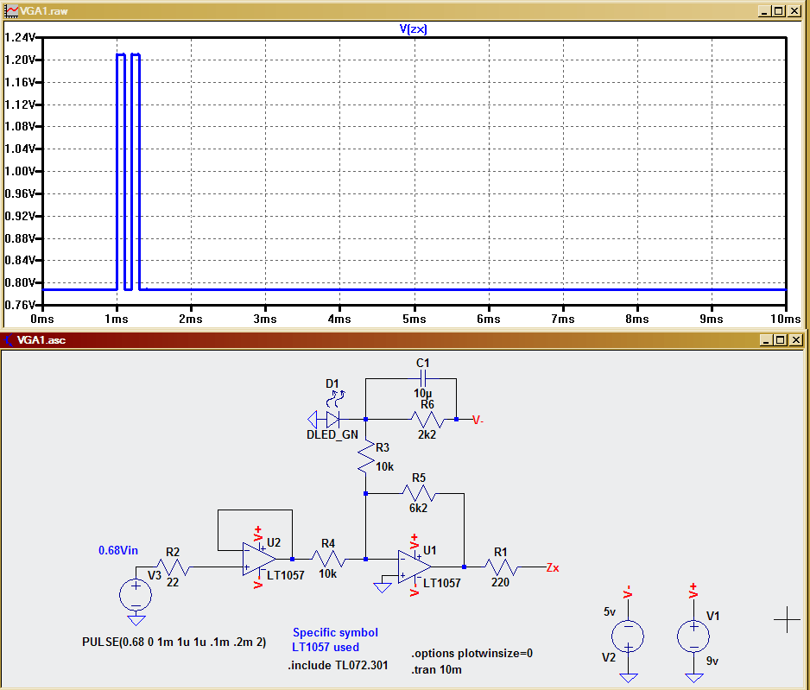The image size is (810, 690).
Task: Click the 10ms label on the time axis
Action: pos(786,320)
